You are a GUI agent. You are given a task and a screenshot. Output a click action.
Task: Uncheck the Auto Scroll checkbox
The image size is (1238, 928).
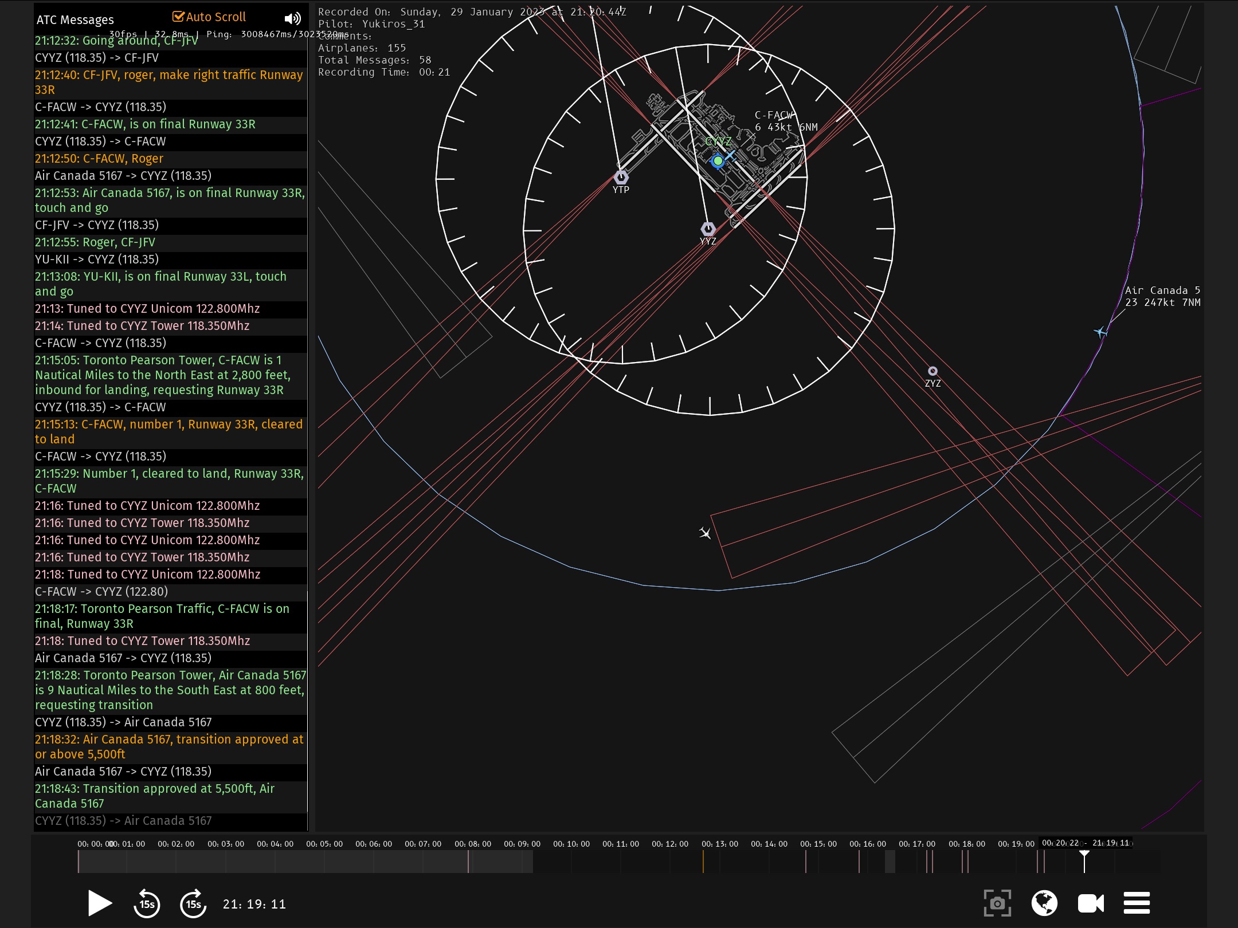coord(178,17)
